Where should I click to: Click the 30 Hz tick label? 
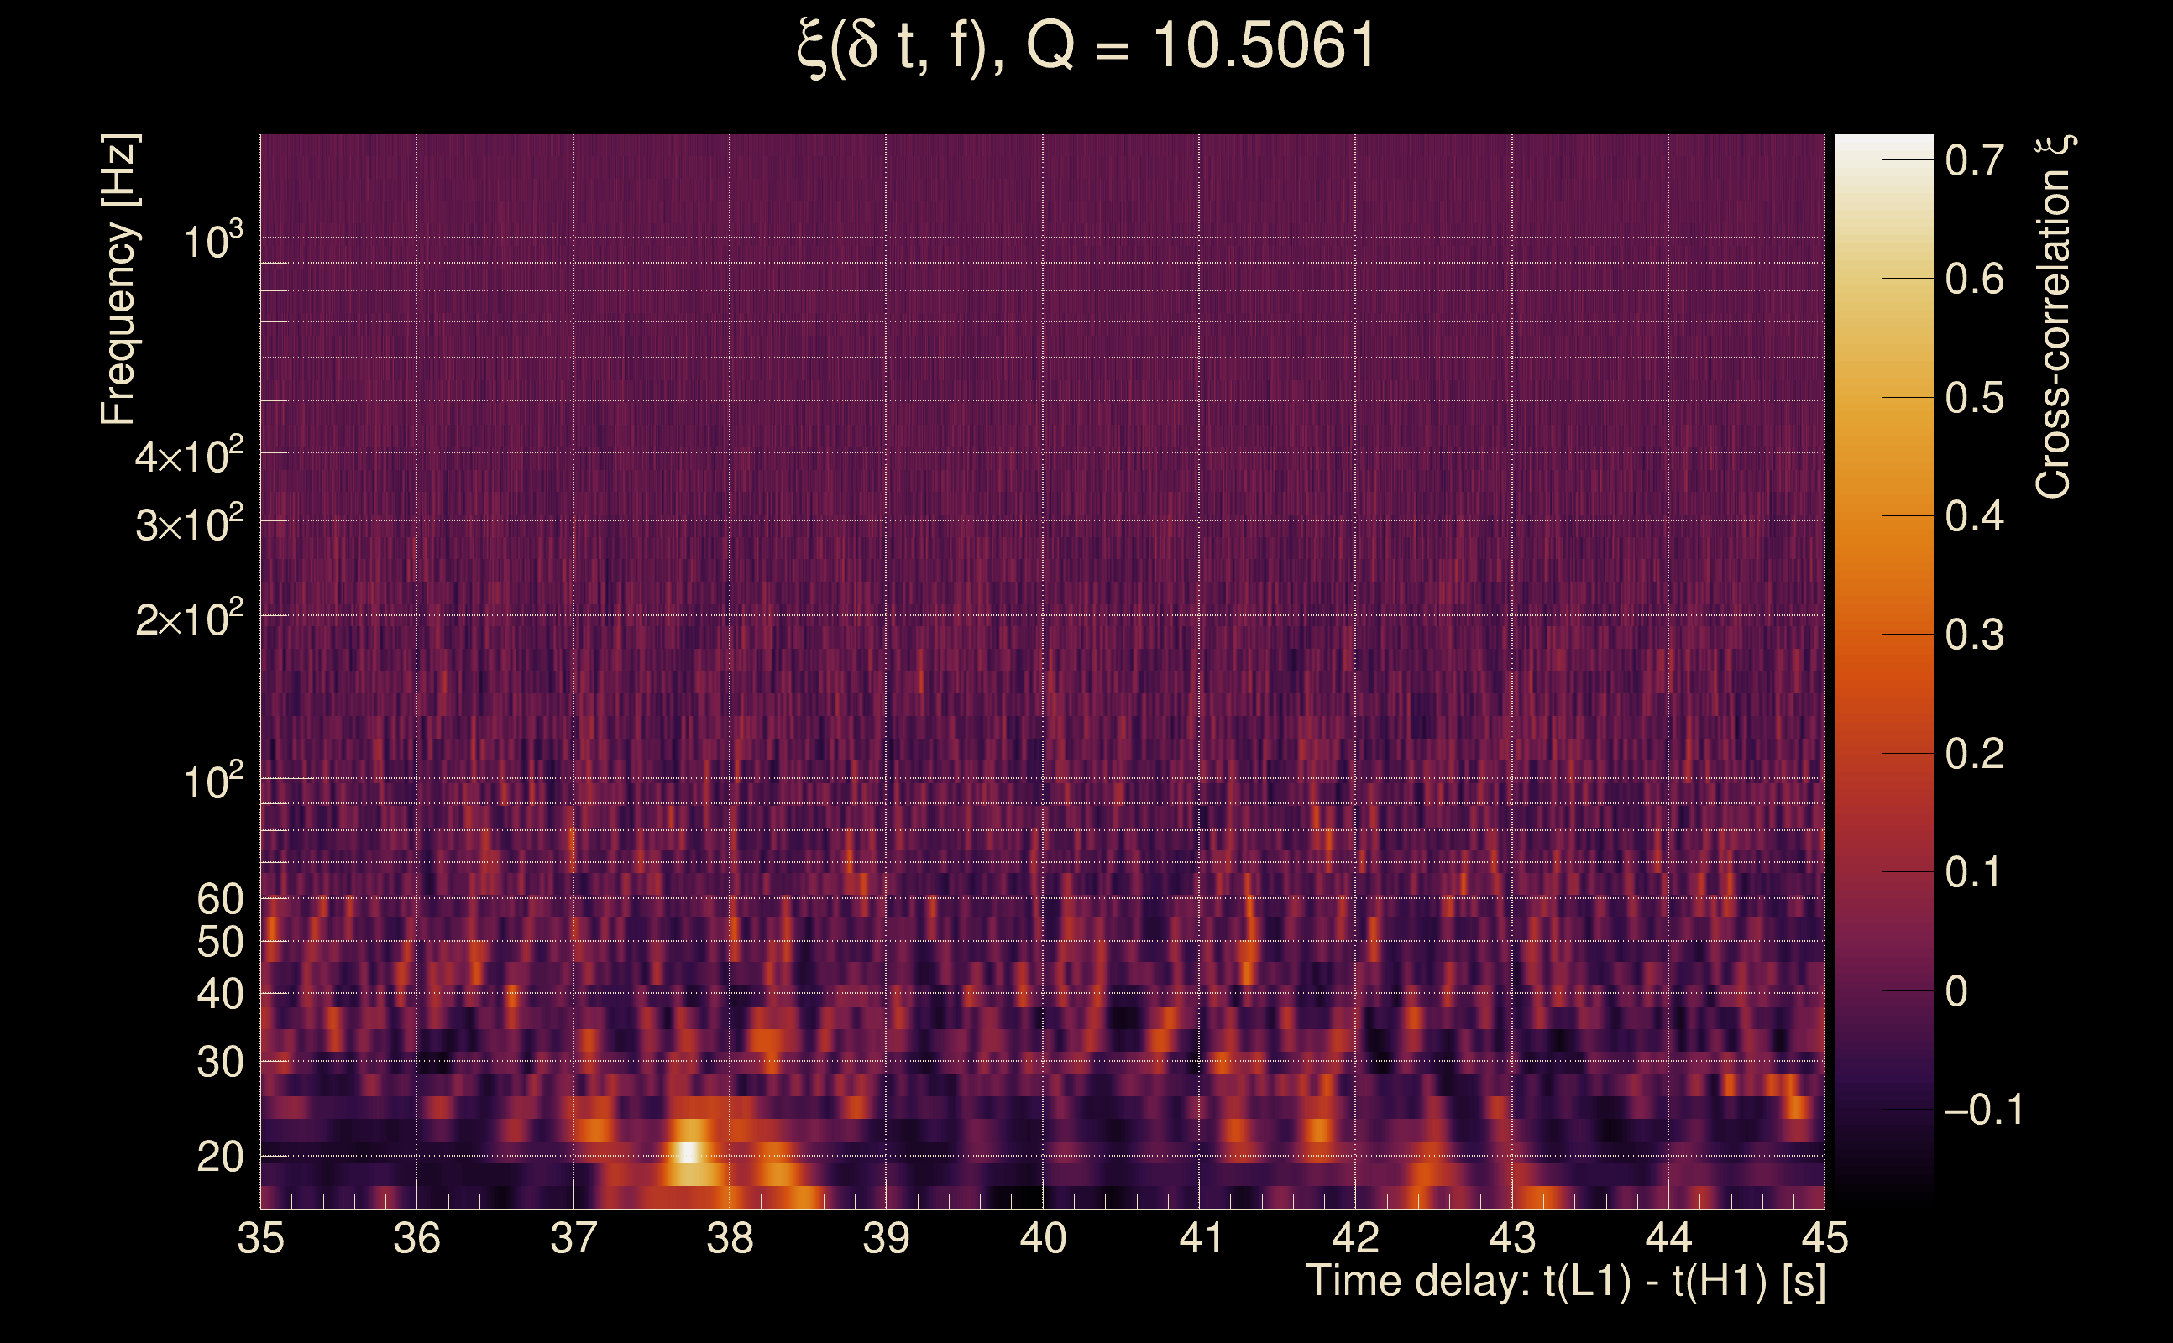(x=219, y=1062)
